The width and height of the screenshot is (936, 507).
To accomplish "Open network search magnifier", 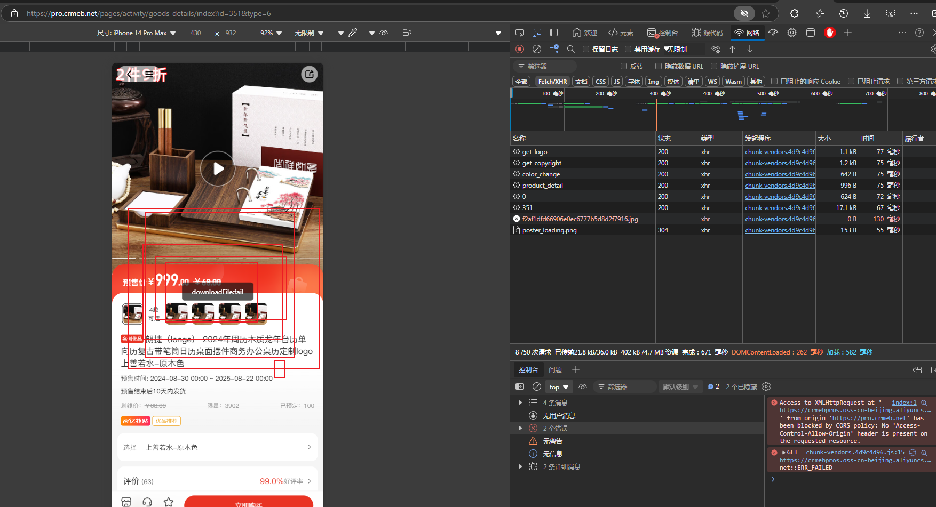I will [570, 49].
